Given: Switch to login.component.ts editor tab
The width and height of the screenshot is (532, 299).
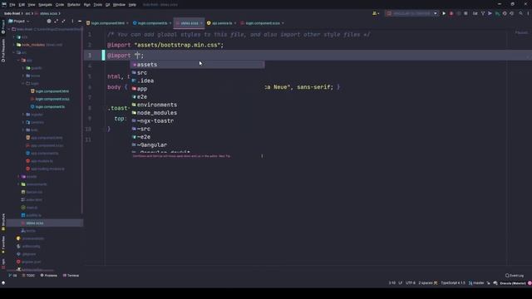Looking at the screenshot, I should [x=152, y=23].
